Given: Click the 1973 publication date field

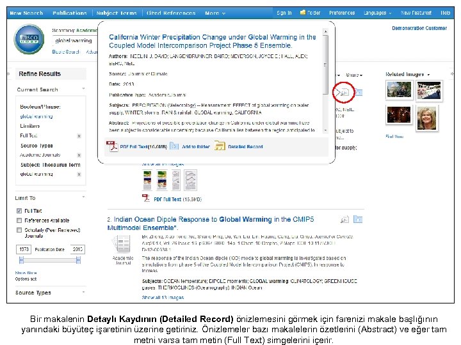Looking at the screenshot, I should pos(24,249).
